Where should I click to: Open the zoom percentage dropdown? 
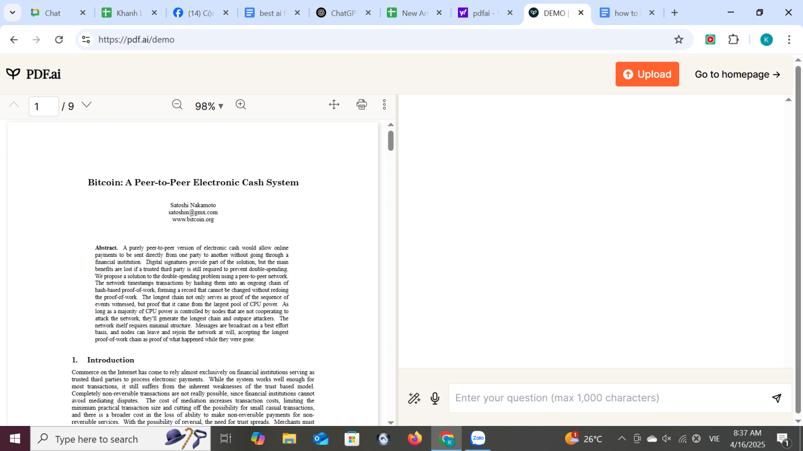209,105
